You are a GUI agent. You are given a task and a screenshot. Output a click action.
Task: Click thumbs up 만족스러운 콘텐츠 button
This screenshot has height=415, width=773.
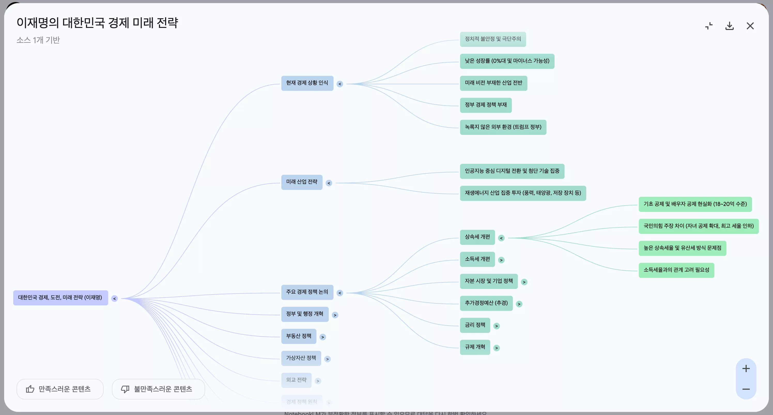[x=60, y=389]
